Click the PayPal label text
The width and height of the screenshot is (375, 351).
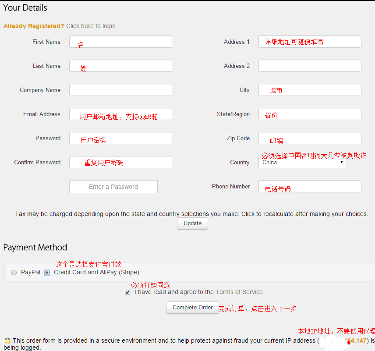[31, 272]
